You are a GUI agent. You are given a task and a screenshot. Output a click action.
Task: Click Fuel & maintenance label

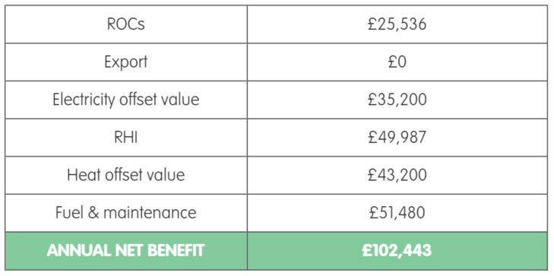126,213
